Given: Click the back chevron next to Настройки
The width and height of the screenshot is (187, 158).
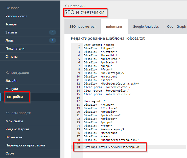Looking at the screenshot, I should click(x=66, y=6).
